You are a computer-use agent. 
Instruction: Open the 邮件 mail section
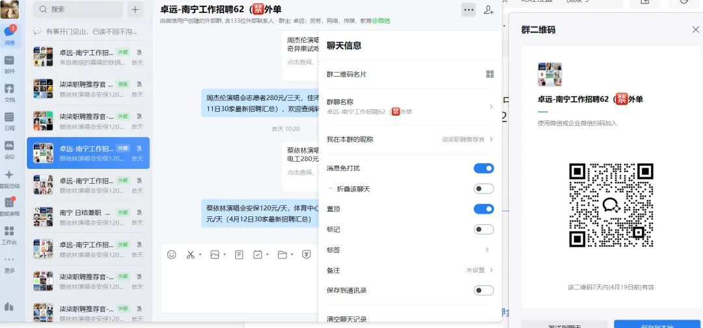point(9,64)
